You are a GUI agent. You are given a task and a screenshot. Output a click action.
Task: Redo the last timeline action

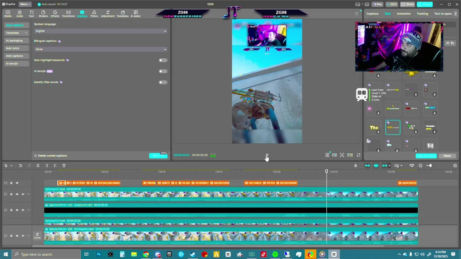click(29, 165)
